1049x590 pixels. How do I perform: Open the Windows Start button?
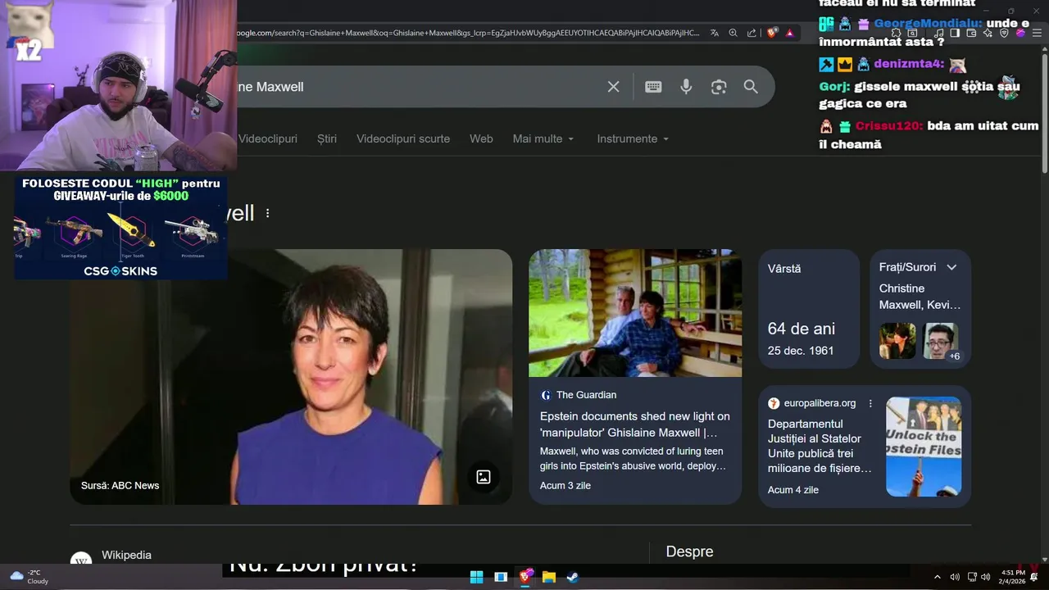(476, 577)
